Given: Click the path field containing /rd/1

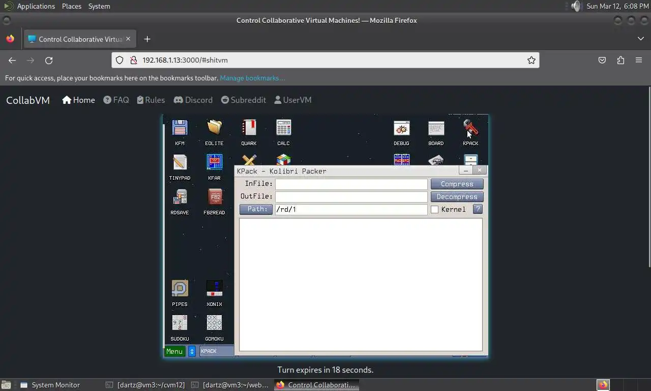Looking at the screenshot, I should tap(351, 209).
